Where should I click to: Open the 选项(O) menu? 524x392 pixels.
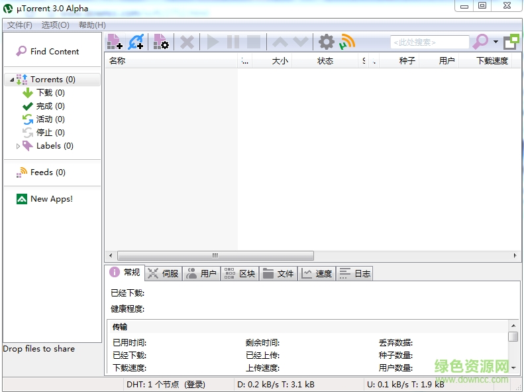click(55, 25)
